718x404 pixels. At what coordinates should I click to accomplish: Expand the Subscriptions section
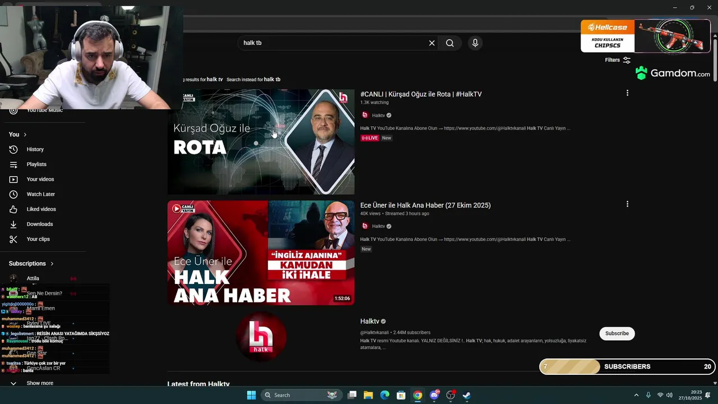click(31, 264)
